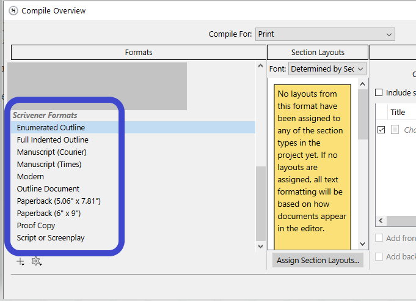Screen dimensions: 416x301
Task: Click formats list scroll down arrow
Action: pyautogui.click(x=260, y=247)
